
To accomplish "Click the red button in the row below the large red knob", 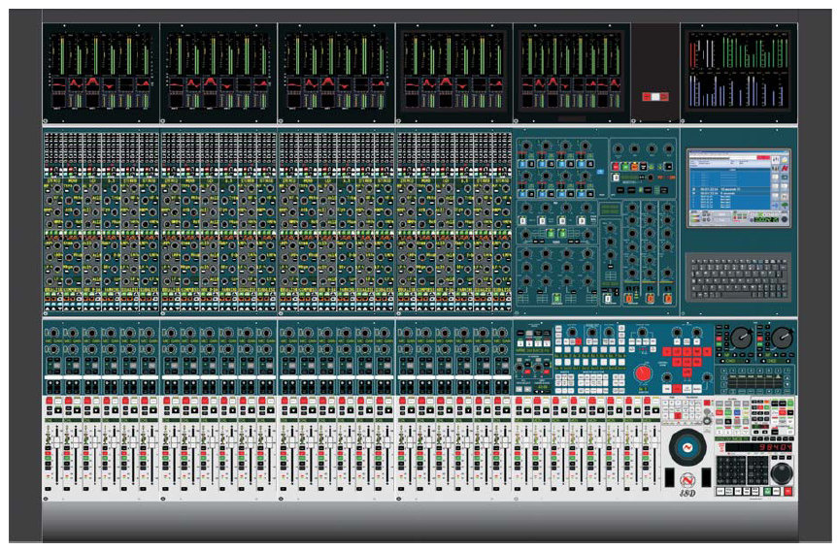I will pyautogui.click(x=677, y=388).
